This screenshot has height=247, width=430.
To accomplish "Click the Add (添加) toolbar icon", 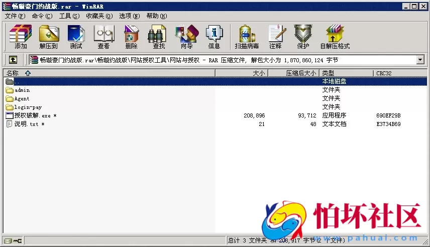I will point(21,37).
